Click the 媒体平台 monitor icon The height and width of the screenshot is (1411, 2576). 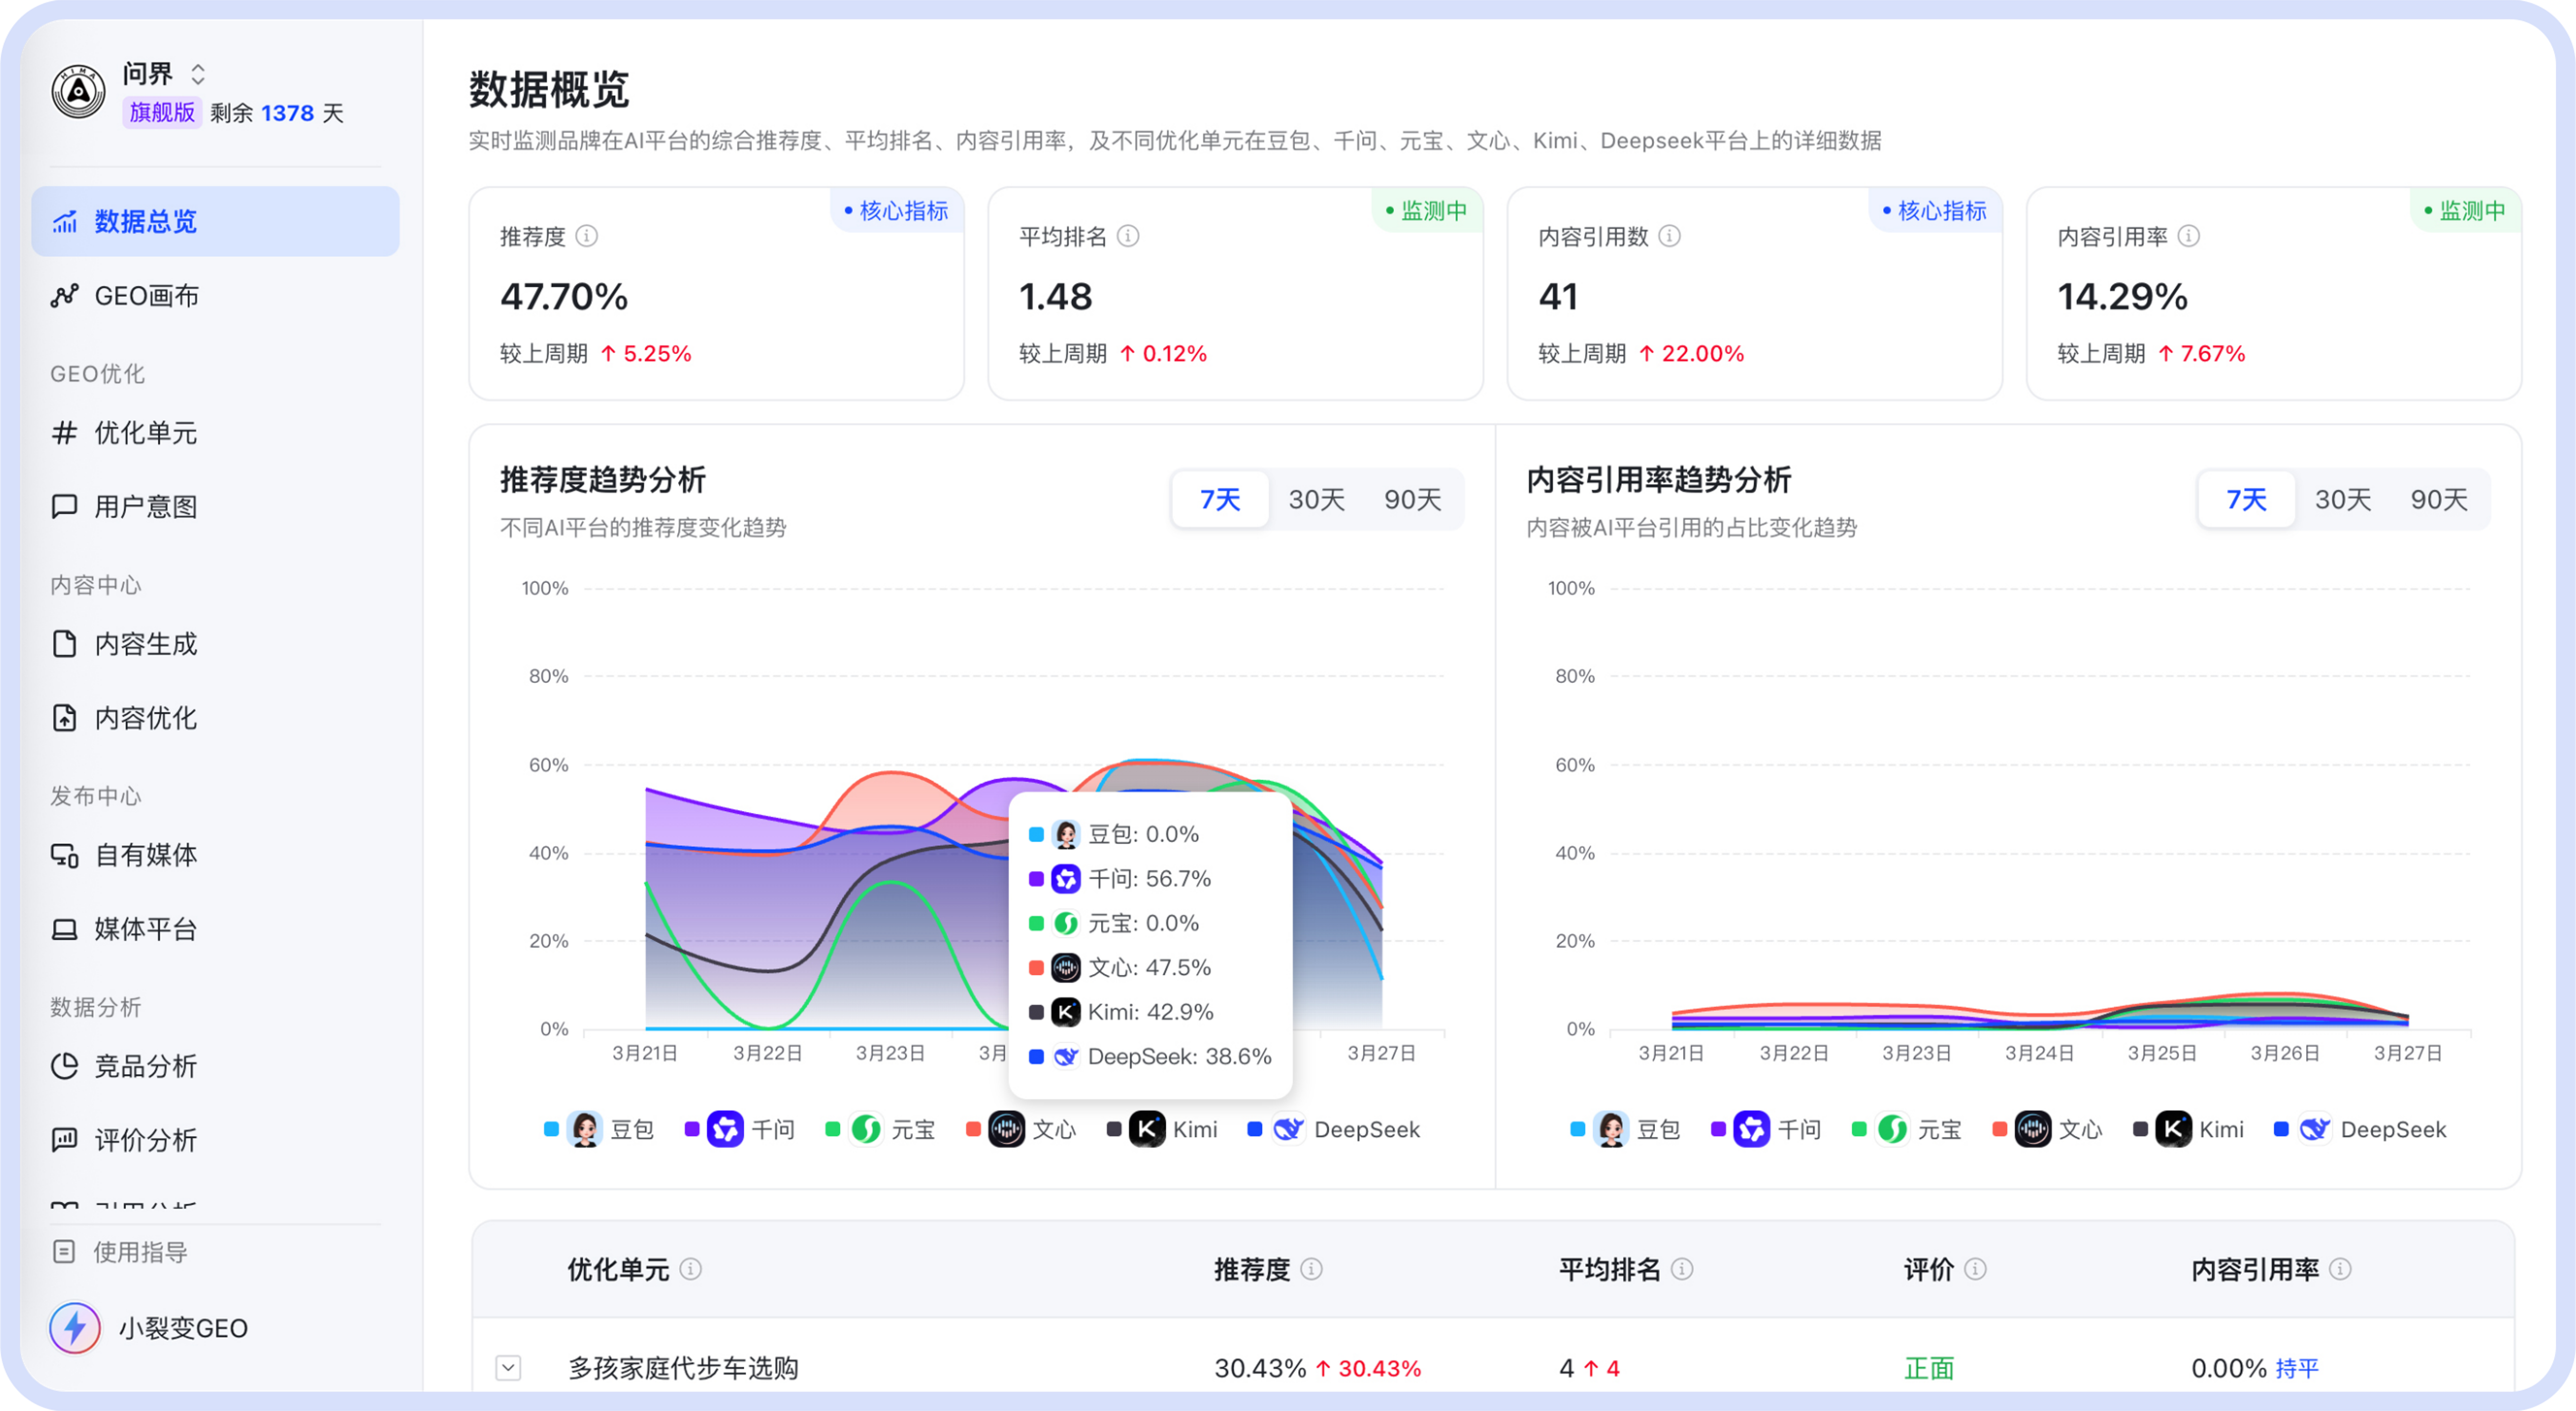click(x=64, y=929)
